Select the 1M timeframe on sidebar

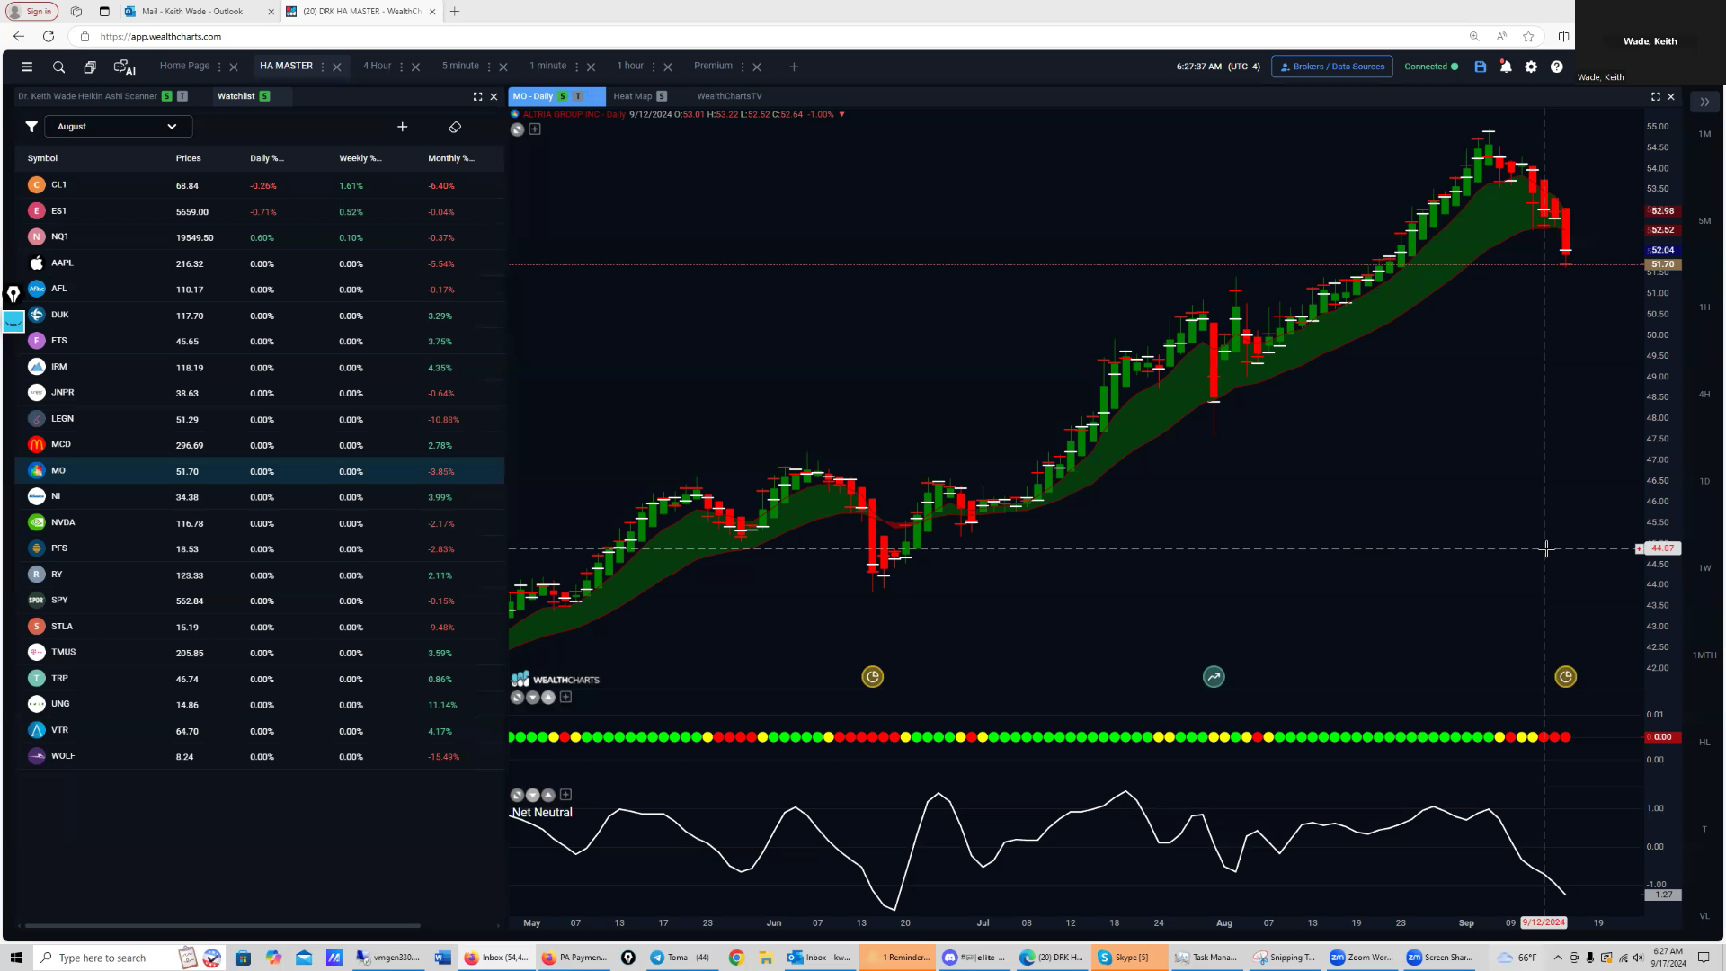pyautogui.click(x=1704, y=134)
